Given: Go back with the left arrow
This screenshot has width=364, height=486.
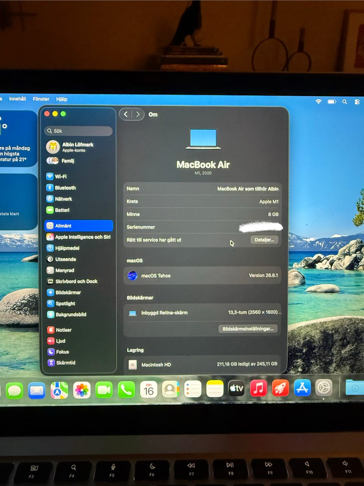Looking at the screenshot, I should click(x=126, y=114).
